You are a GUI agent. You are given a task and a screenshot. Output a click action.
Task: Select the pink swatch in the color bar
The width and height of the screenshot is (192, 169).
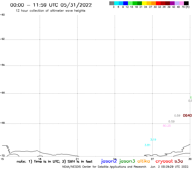click(181, 3)
